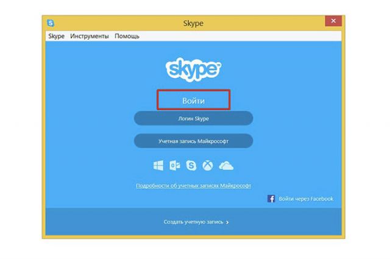Click the OneDrive cloud icon
Screen dimensions: 390x259
point(226,166)
